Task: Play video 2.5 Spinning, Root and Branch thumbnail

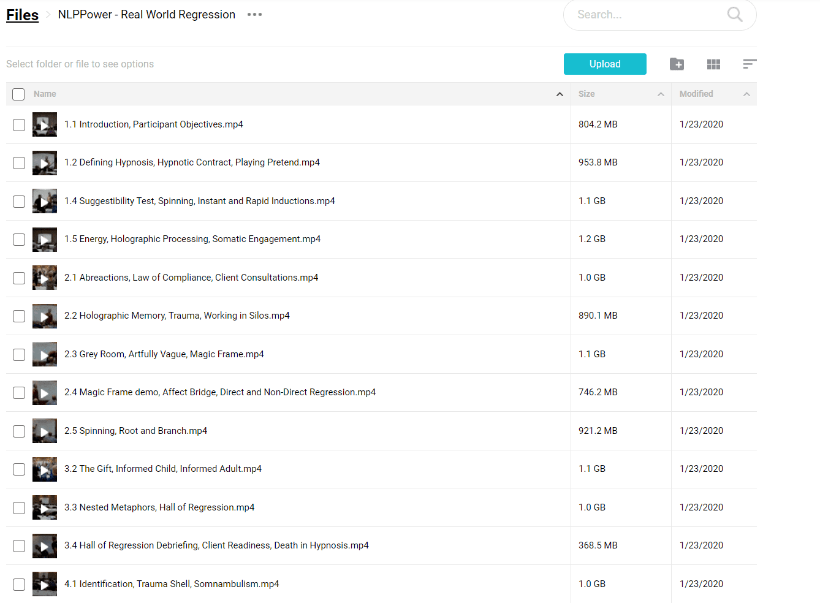Action: [x=45, y=431]
